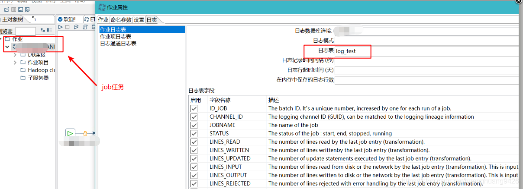Toggle the LINES_OUTPUT field checkbox

(x=194, y=175)
